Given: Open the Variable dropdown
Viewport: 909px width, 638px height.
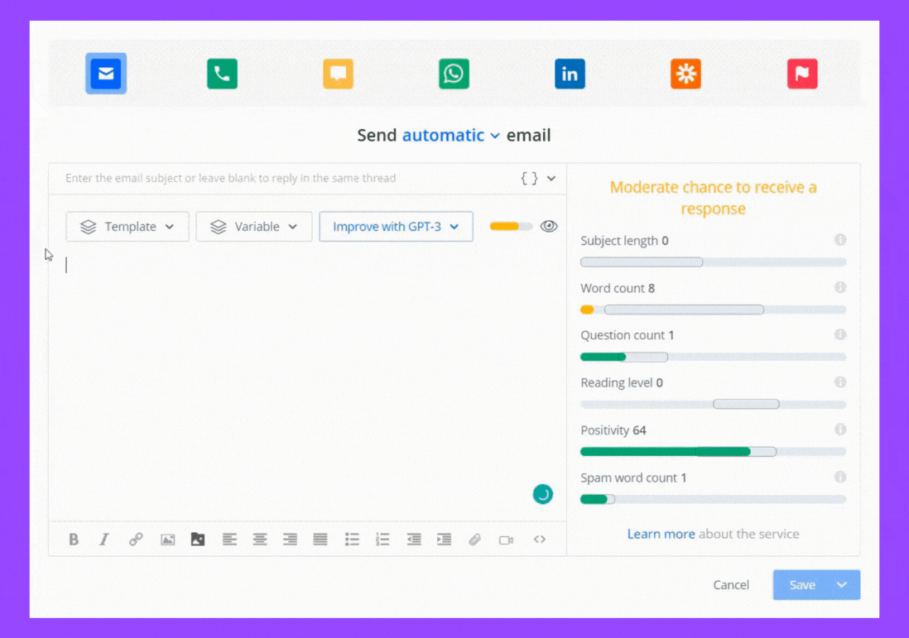Looking at the screenshot, I should [x=254, y=227].
